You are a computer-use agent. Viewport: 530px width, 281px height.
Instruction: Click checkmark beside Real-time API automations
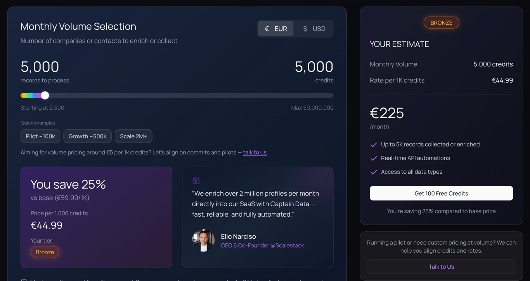coord(374,158)
